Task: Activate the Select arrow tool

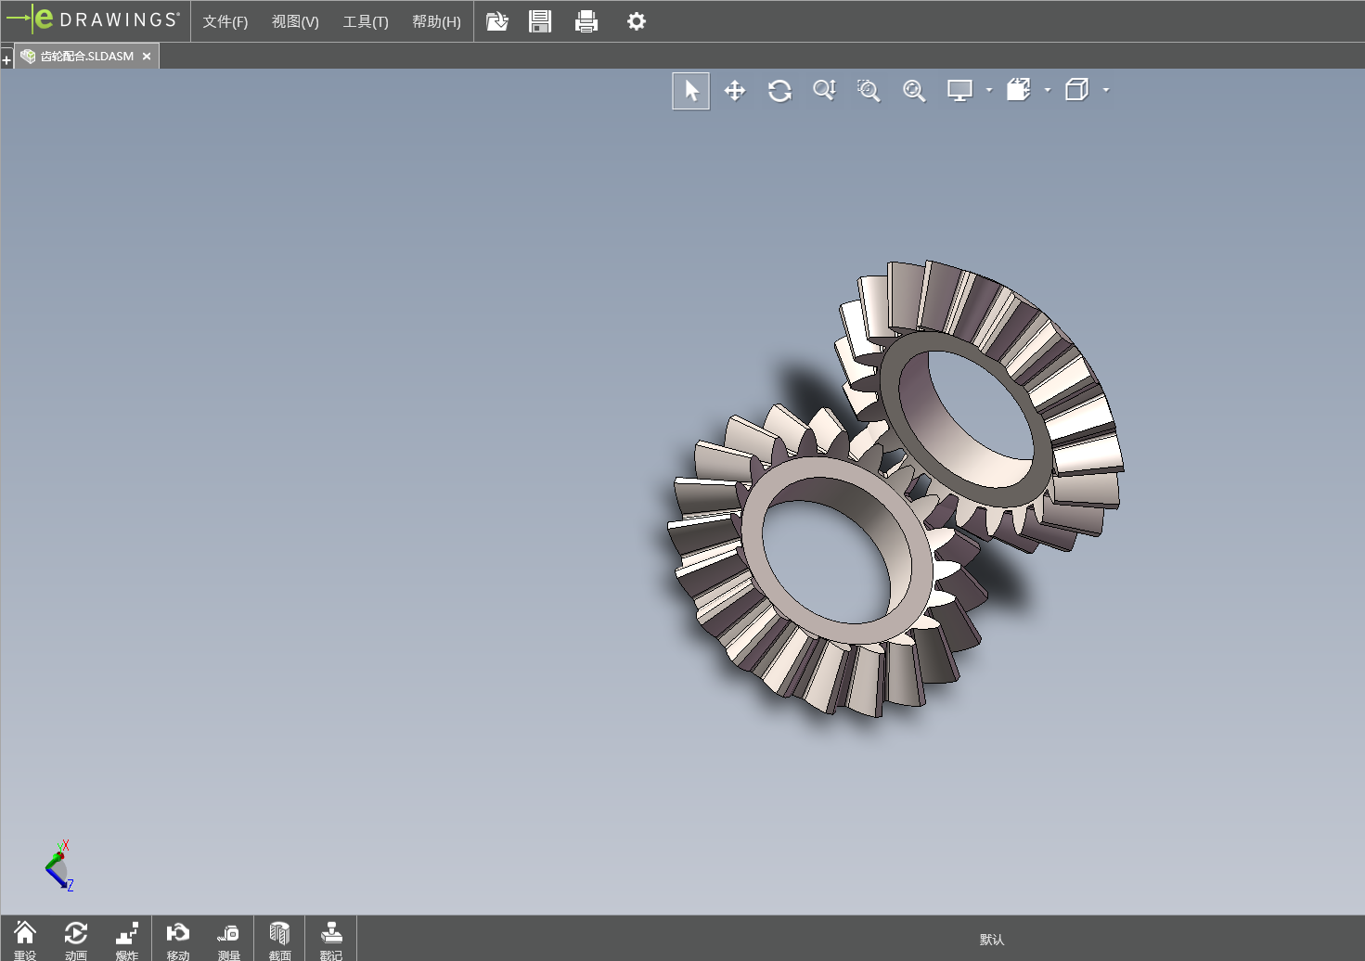Action: tap(691, 91)
